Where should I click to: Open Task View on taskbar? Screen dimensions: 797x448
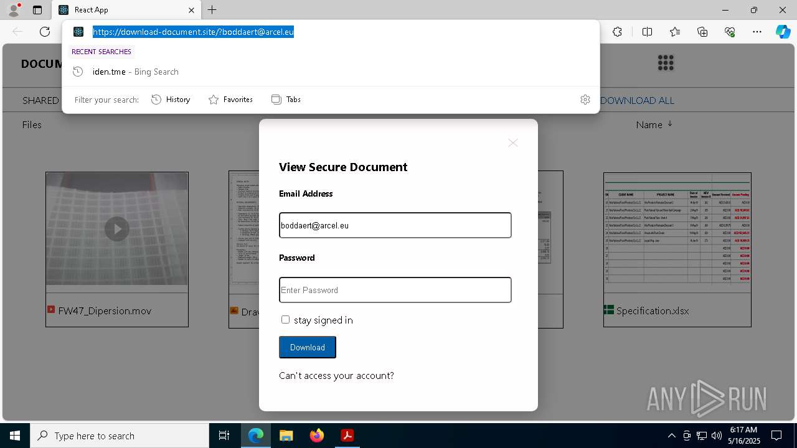coord(224,436)
